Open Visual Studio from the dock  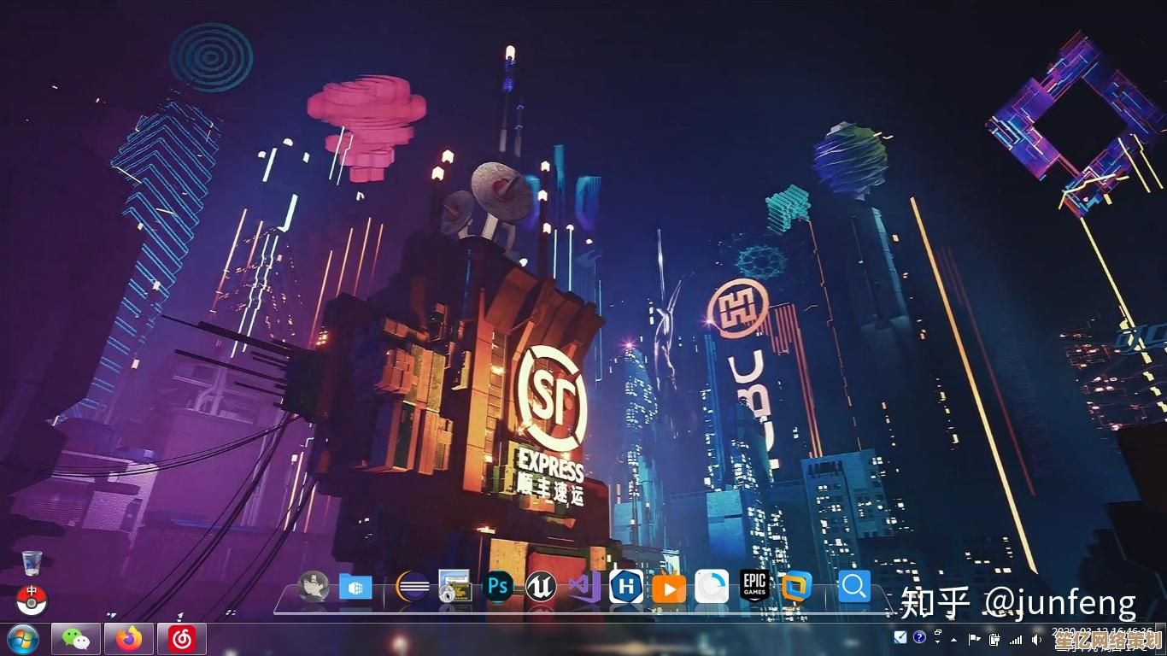tap(584, 587)
